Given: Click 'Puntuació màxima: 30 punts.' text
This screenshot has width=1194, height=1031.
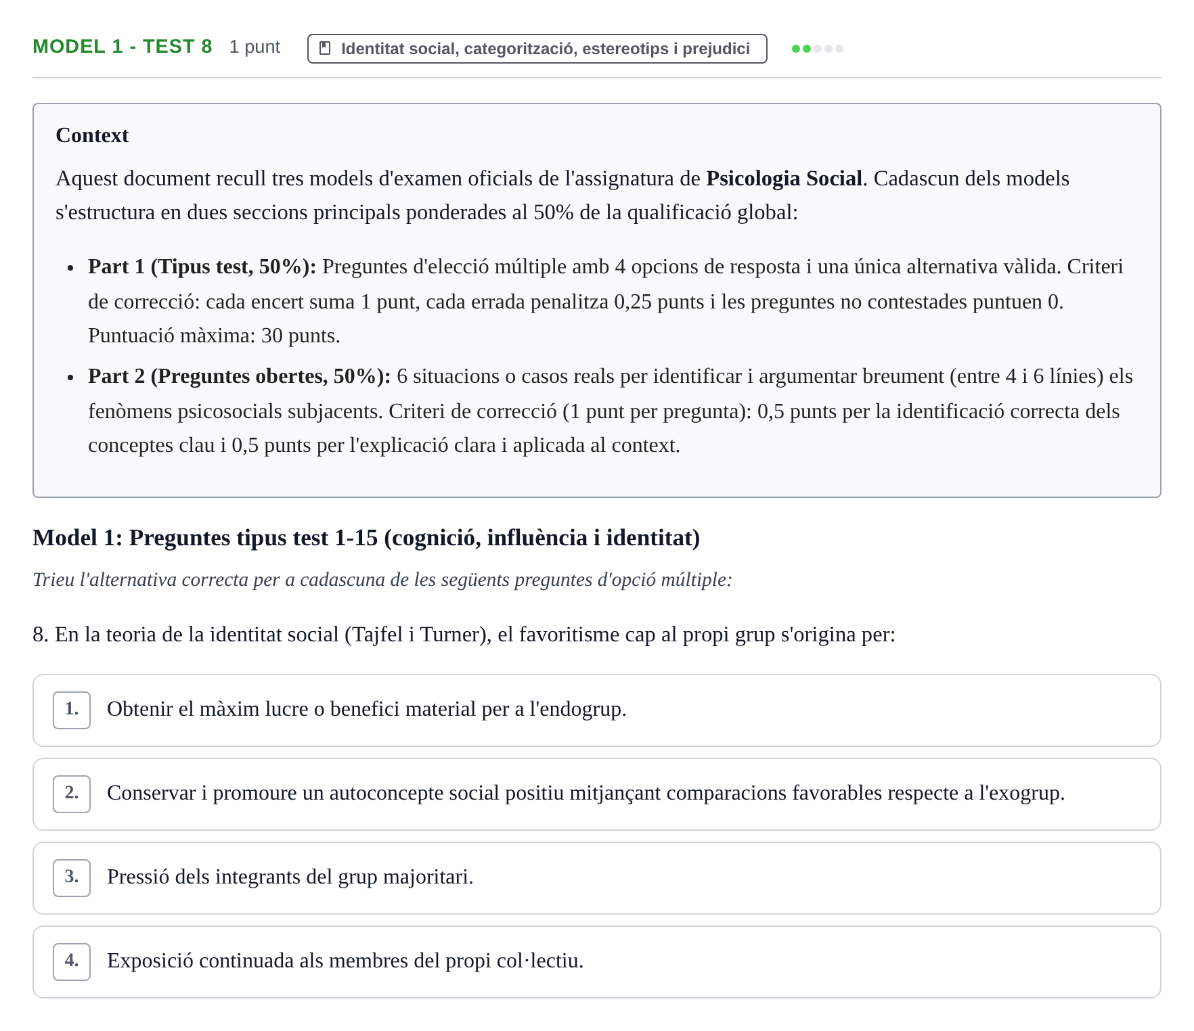Looking at the screenshot, I should [214, 336].
